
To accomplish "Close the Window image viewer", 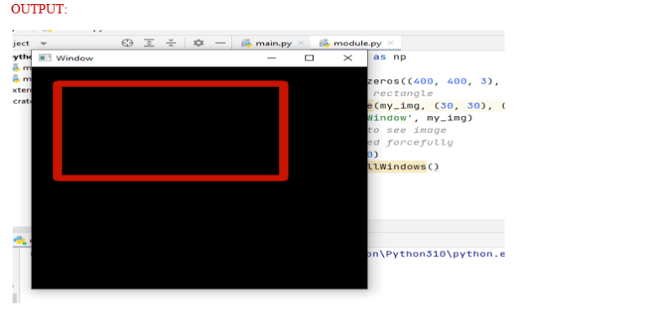I will [348, 58].
